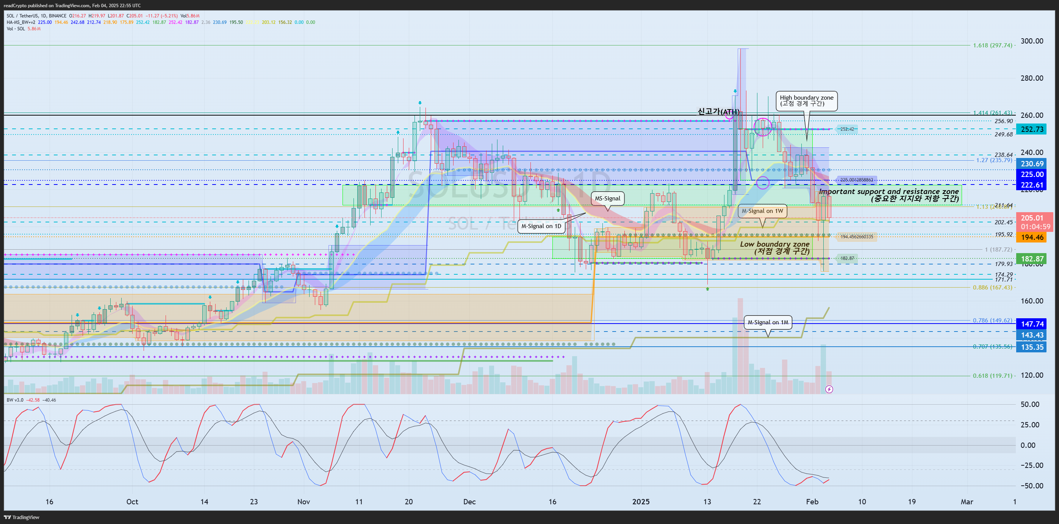Click the 1 (187.72) Fibonacci label

pos(998,249)
